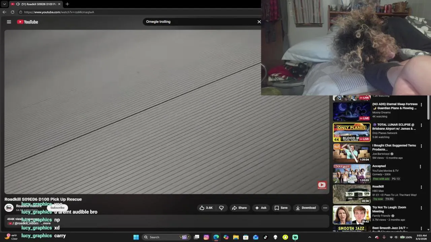Open taskbar clock showing 3:03 AM
This screenshot has width=431, height=242.
(x=422, y=237)
